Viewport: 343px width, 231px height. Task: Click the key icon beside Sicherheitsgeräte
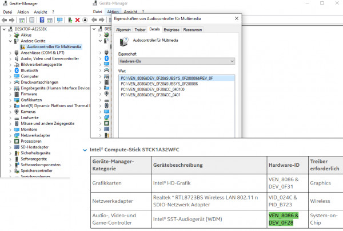[x=17, y=153]
